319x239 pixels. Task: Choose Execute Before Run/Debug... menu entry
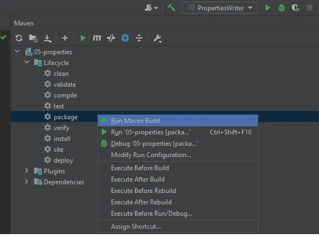178,214
